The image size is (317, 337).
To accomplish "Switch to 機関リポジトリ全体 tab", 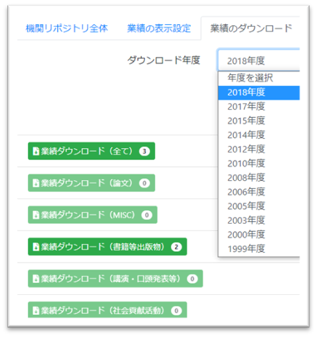I will tap(67, 28).
